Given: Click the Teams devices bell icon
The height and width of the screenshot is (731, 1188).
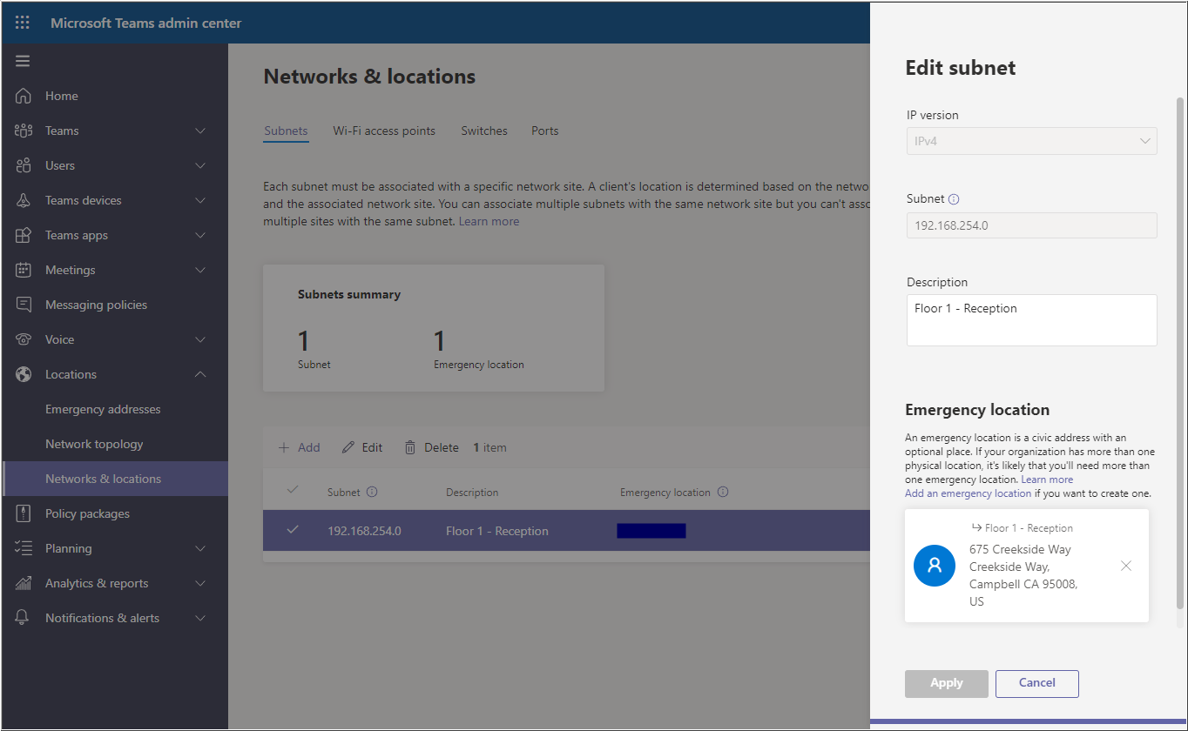Looking at the screenshot, I should 24,200.
